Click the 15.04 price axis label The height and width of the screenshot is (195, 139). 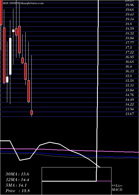pyautogui.click(x=130, y=90)
